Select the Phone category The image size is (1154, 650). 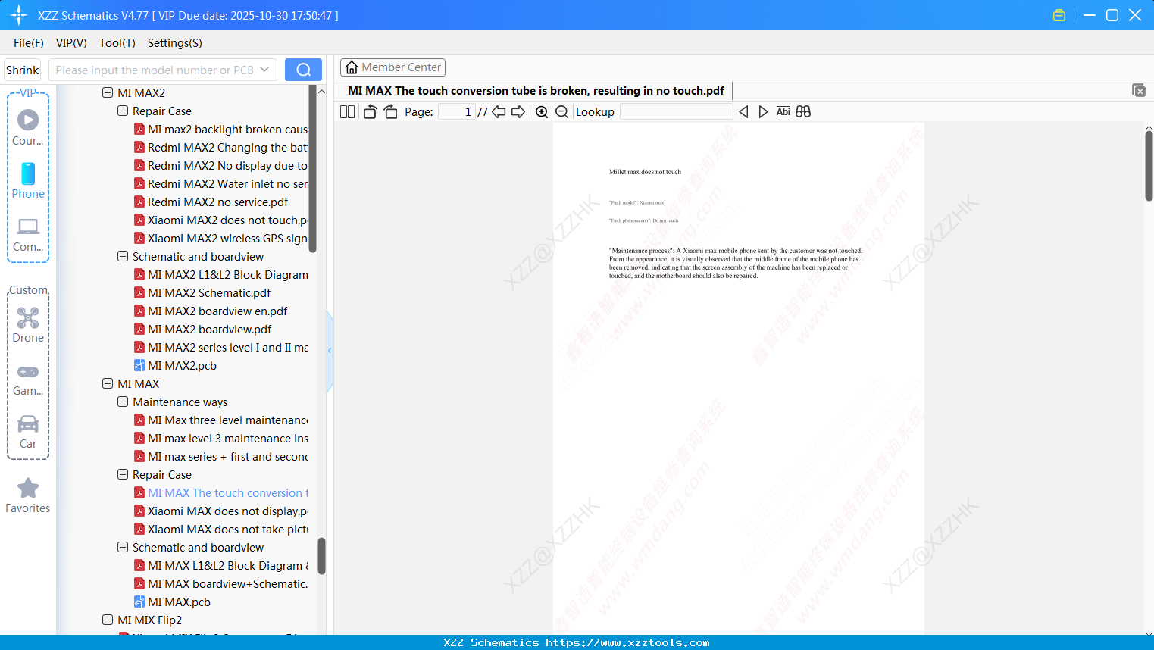28,180
